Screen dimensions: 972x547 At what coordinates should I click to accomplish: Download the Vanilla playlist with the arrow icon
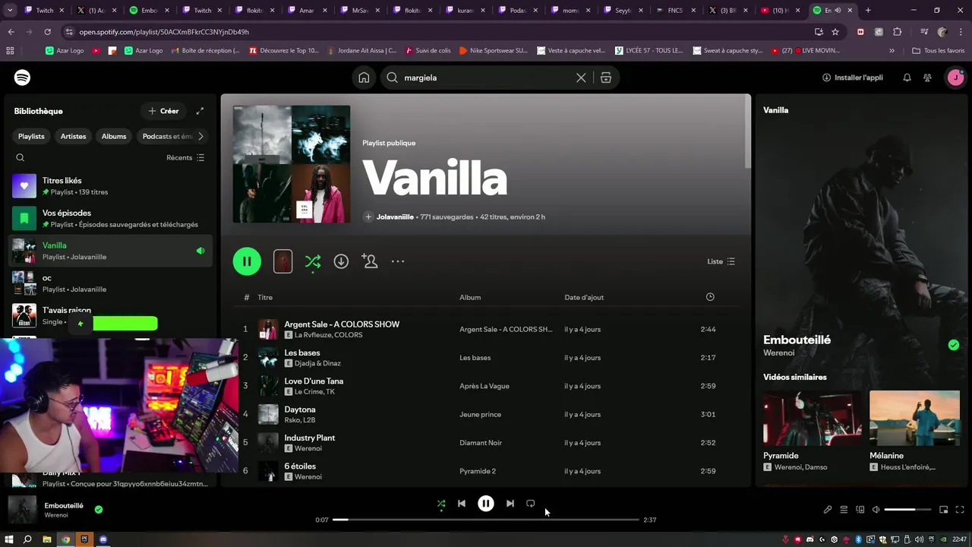tap(341, 261)
